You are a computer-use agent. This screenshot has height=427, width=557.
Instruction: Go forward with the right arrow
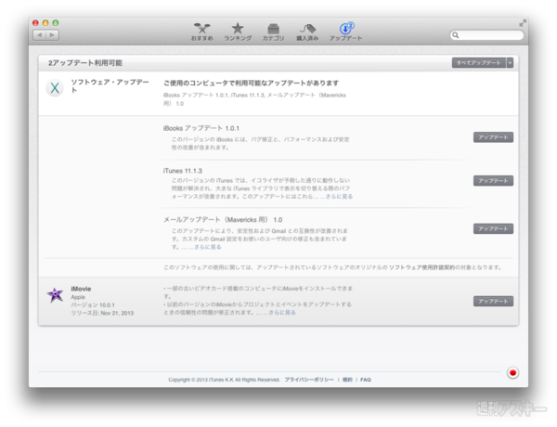click(52, 35)
